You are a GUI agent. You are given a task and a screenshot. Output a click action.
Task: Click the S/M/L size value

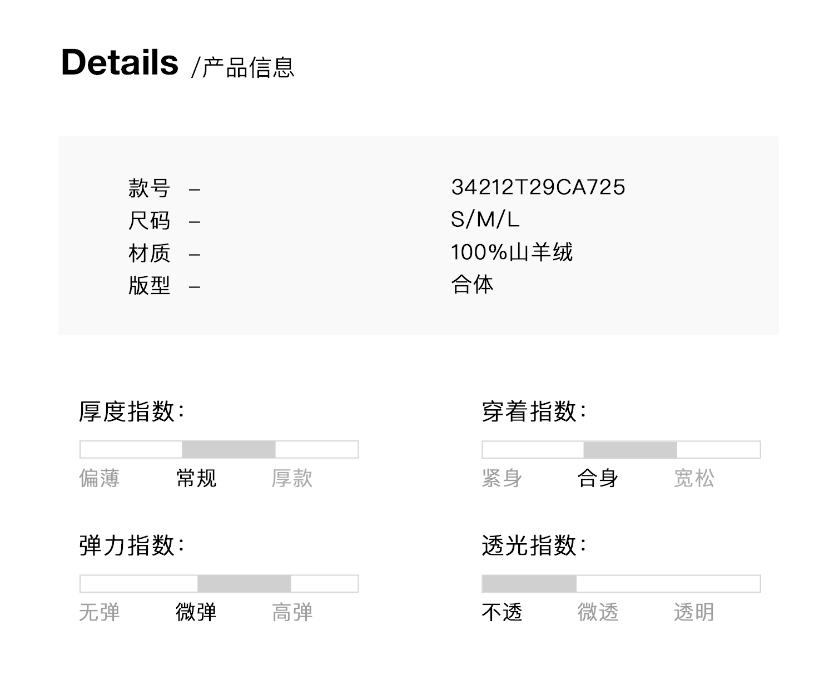(x=485, y=220)
